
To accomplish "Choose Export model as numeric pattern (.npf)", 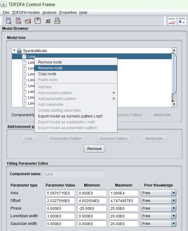I will point(76,116).
